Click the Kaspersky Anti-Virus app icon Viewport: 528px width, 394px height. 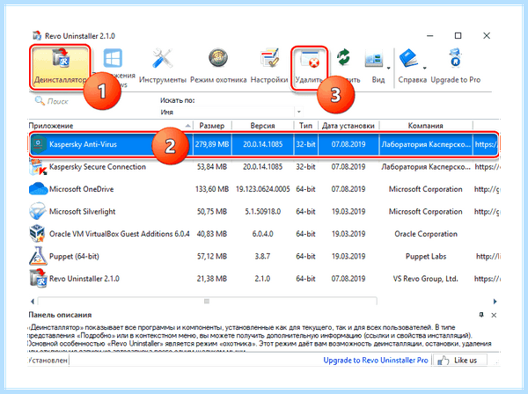pyautogui.click(x=39, y=144)
